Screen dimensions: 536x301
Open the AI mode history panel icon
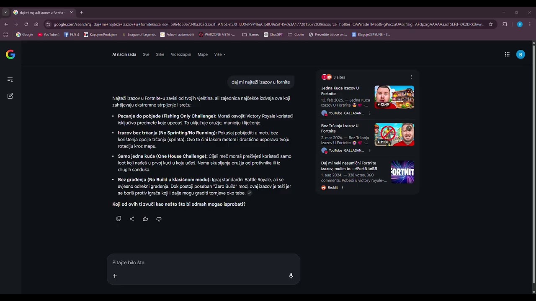[10, 79]
